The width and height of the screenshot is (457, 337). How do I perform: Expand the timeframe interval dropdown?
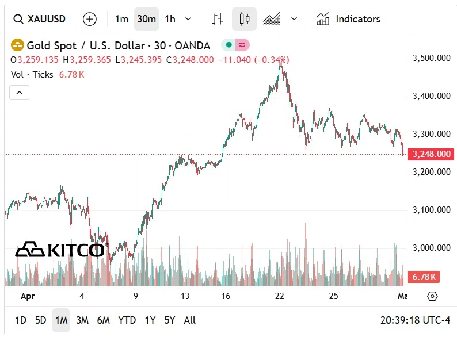tap(188, 19)
